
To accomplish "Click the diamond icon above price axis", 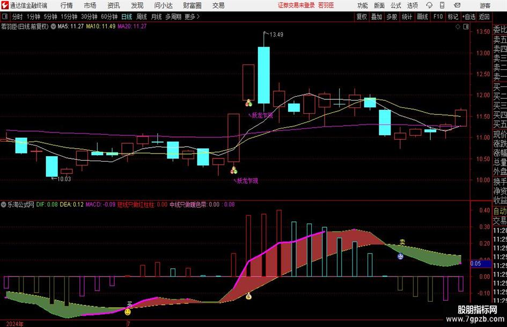I will click(x=458, y=27).
